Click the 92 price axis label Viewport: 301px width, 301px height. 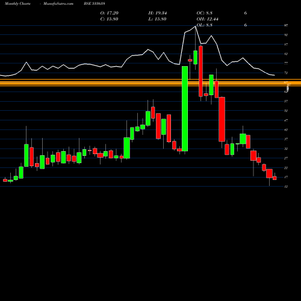tap(286, 35)
